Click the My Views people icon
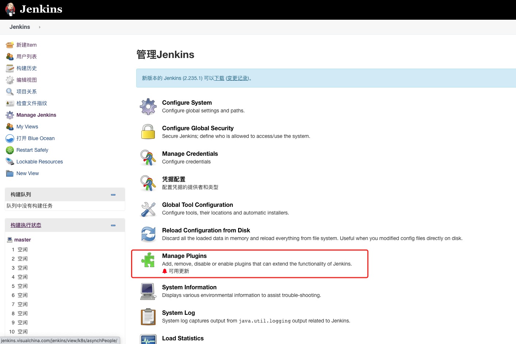The width and height of the screenshot is (516, 344). (10, 127)
